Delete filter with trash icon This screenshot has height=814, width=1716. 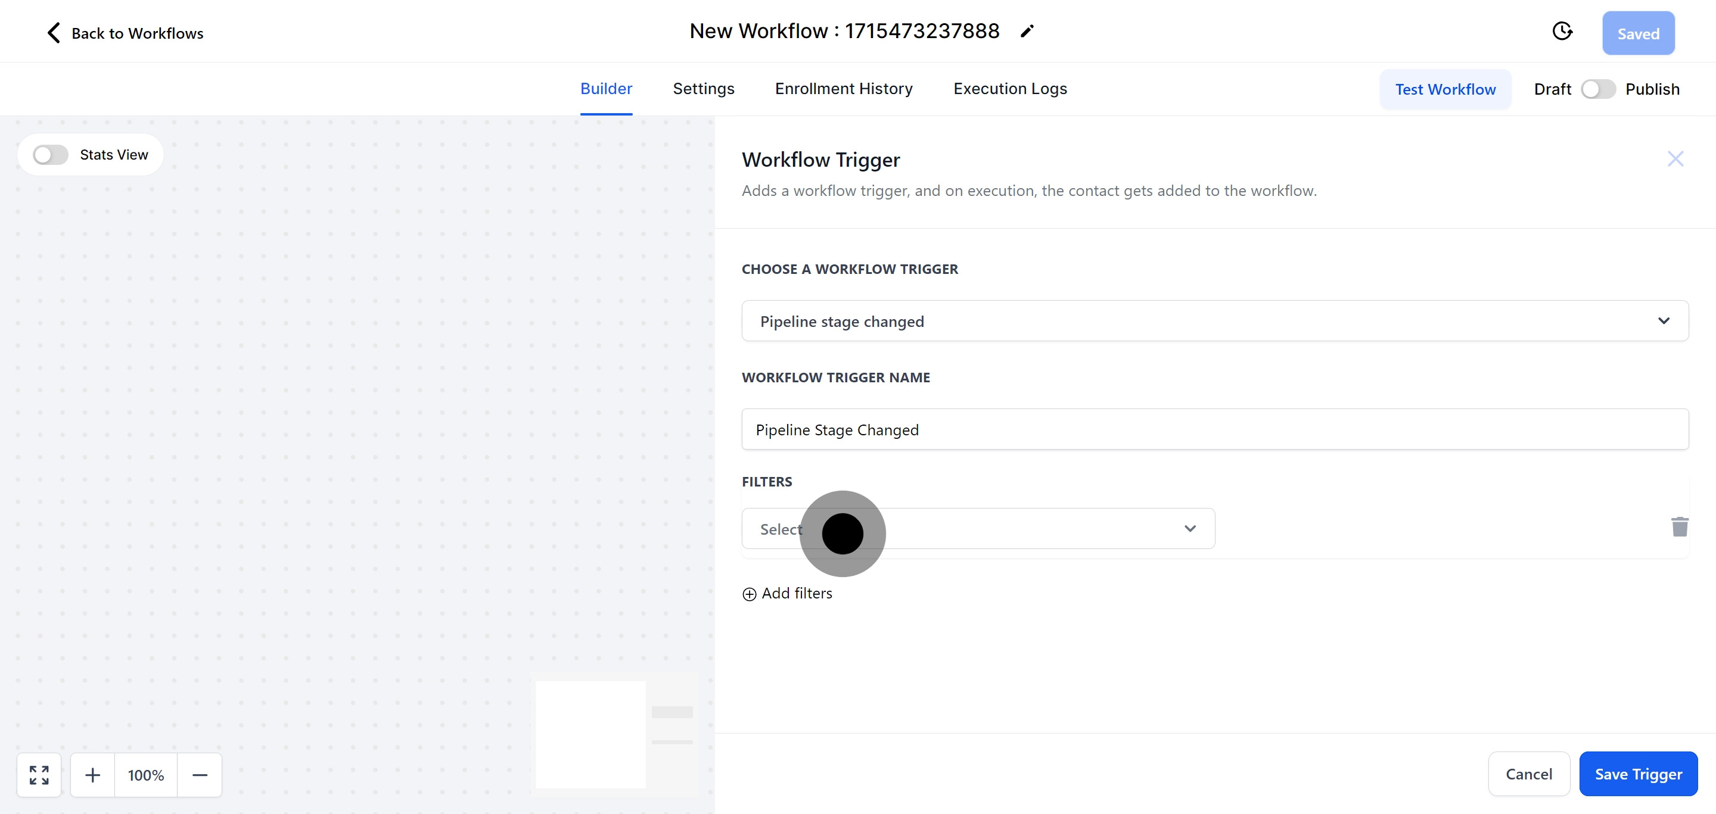1680,527
